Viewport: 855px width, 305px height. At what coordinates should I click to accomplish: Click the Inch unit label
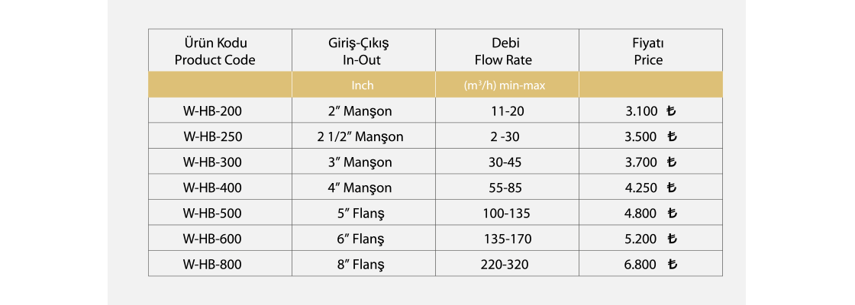tap(363, 85)
